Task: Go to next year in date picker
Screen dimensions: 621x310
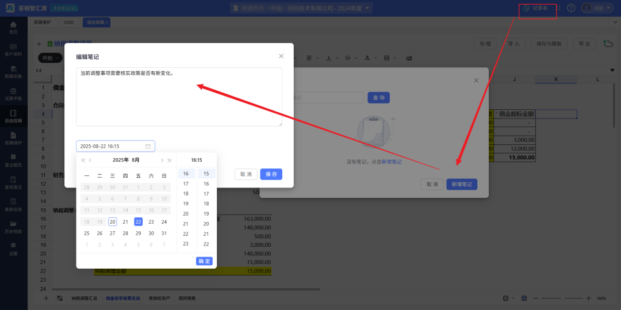Action: (170, 160)
